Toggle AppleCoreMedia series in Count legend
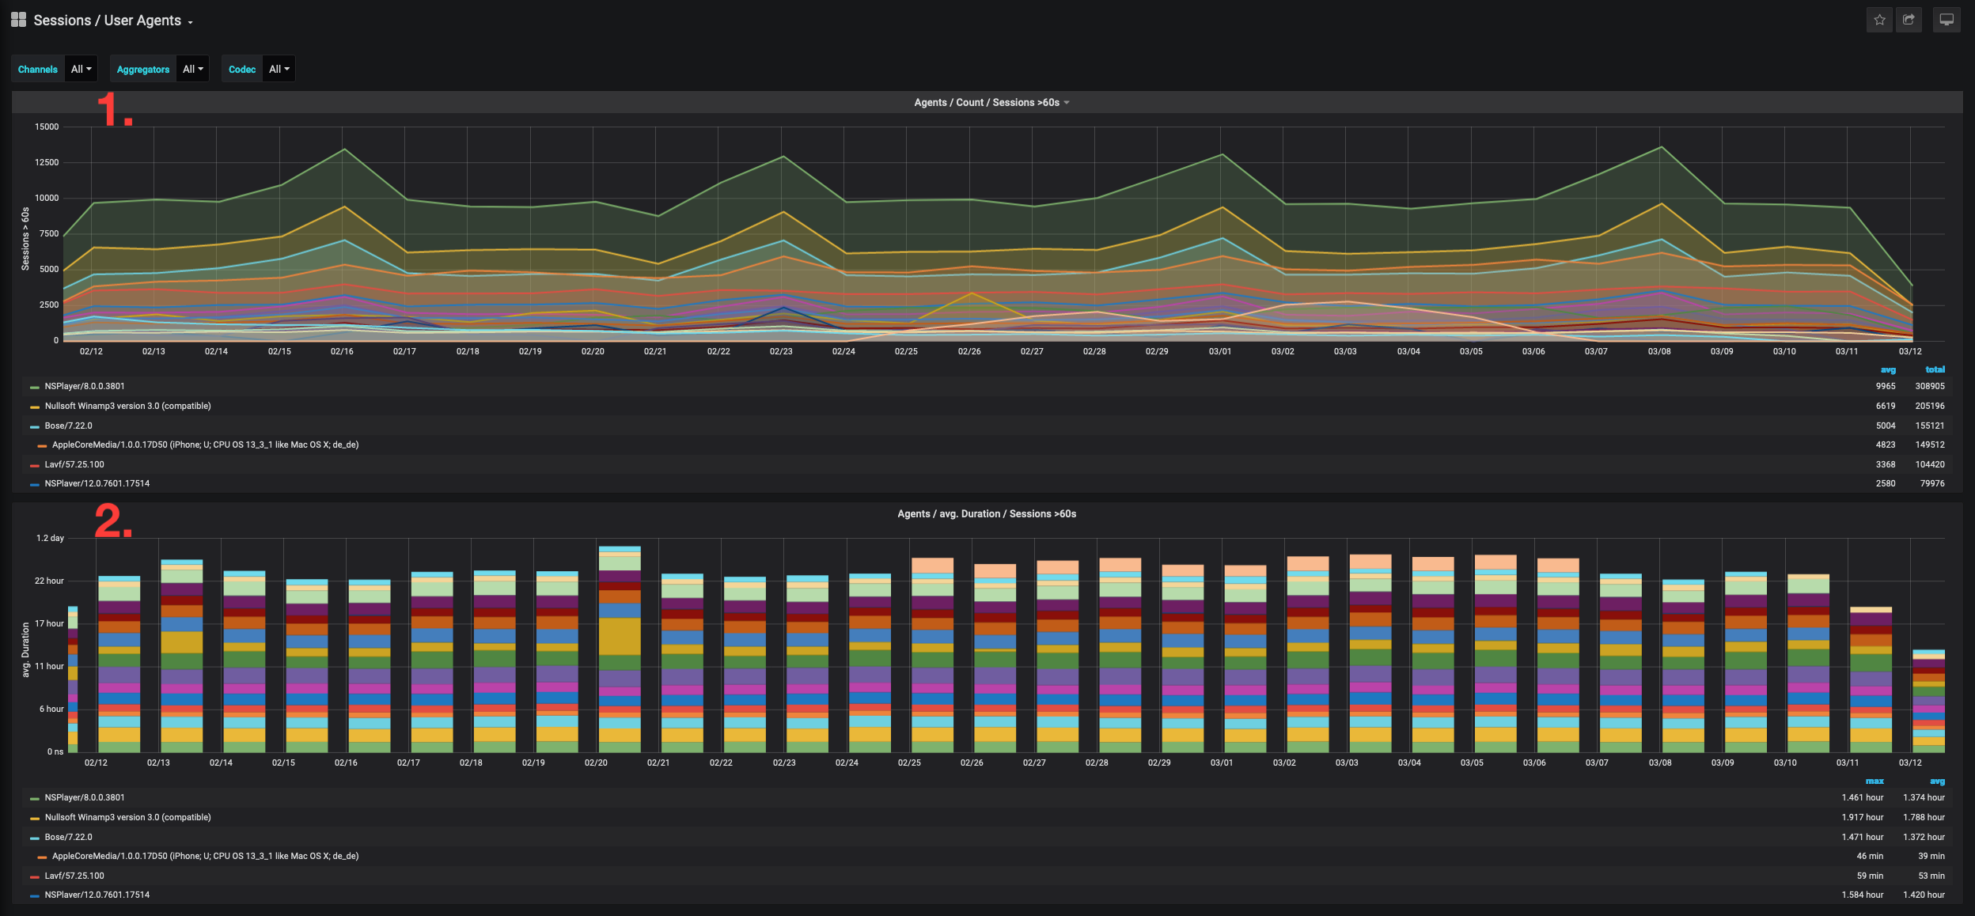This screenshot has width=1975, height=916. point(205,445)
